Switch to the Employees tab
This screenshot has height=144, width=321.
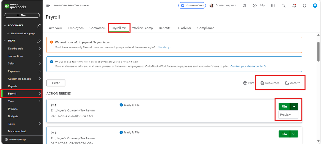point(76,28)
